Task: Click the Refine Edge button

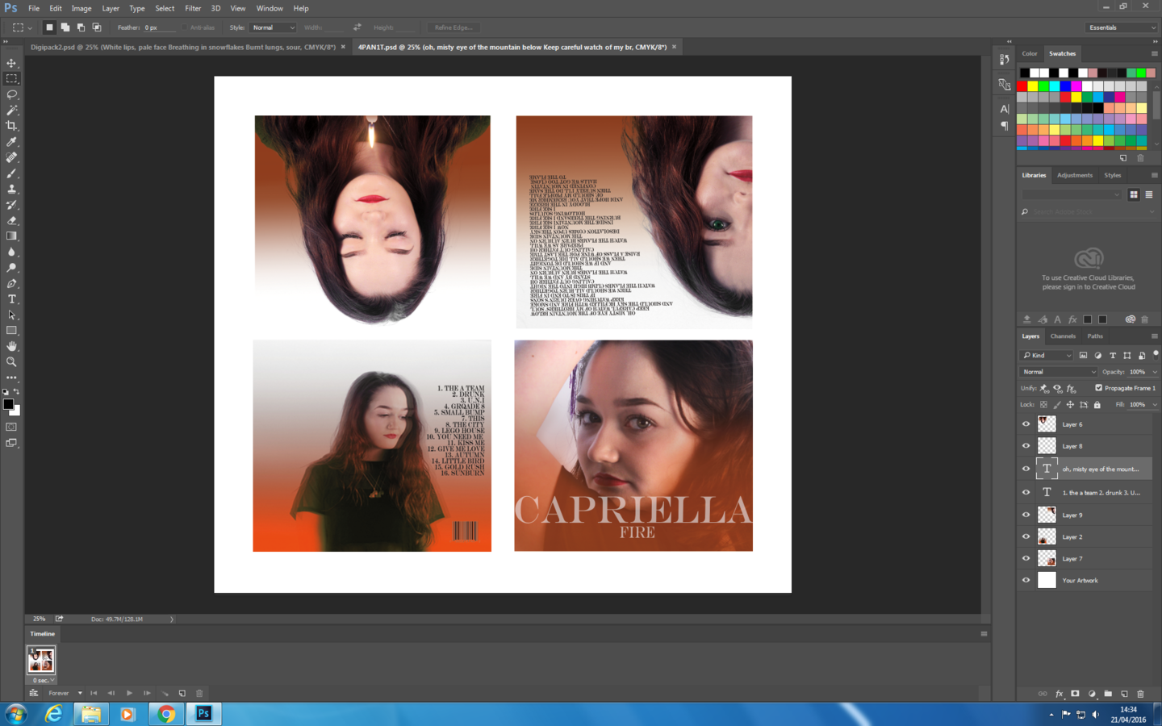Action: click(x=454, y=27)
